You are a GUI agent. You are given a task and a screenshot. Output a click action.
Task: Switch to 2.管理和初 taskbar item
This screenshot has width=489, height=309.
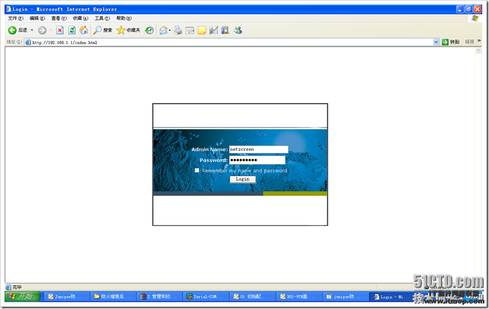pos(160,296)
